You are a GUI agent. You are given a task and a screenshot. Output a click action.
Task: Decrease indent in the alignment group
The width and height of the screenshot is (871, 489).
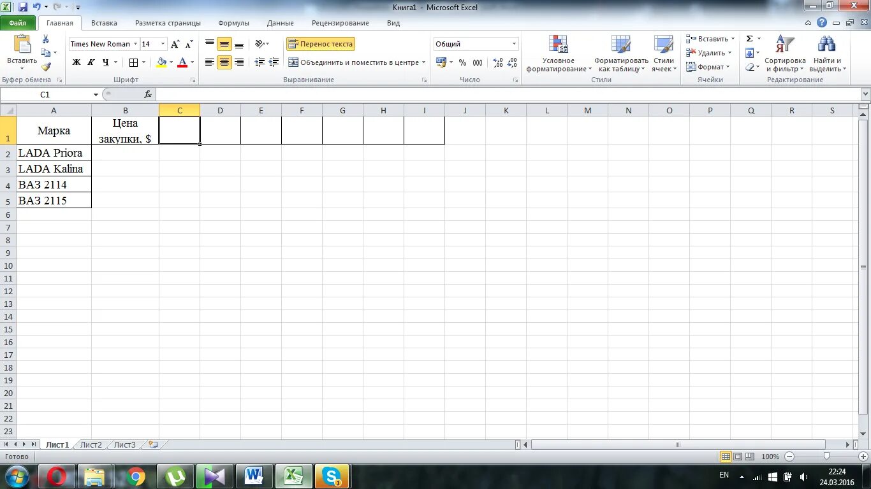point(260,62)
